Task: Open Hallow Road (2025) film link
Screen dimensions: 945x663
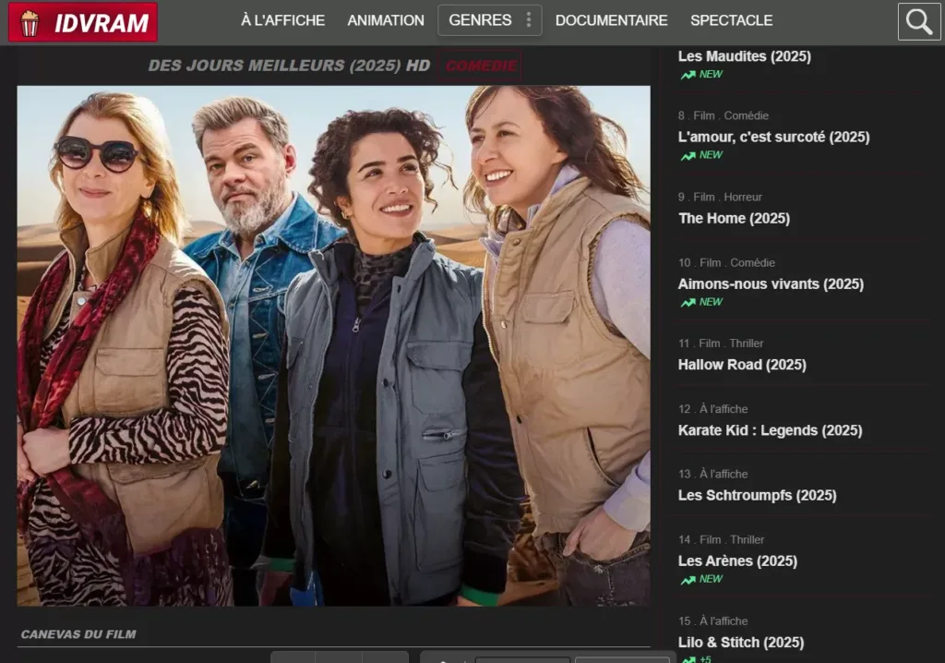Action: pos(742,365)
